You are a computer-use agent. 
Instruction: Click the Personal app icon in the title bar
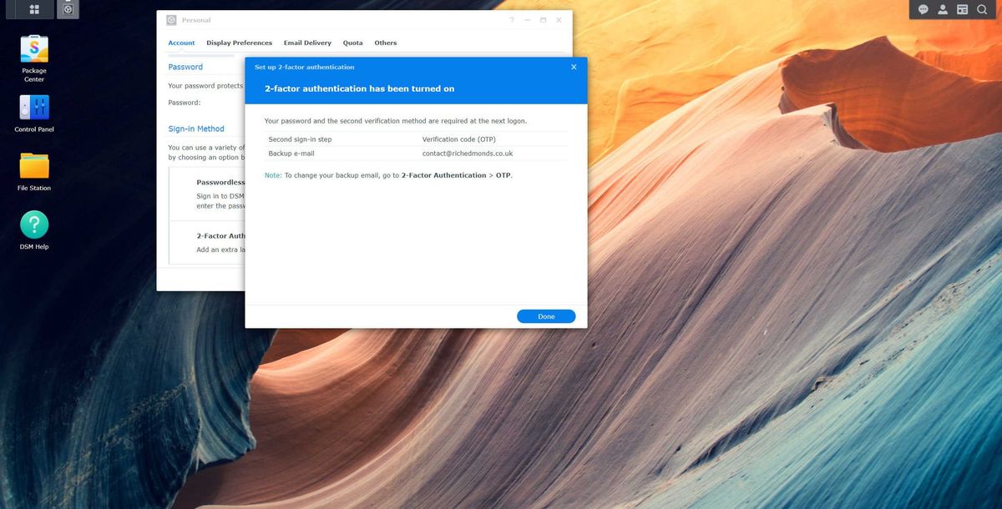(x=170, y=19)
